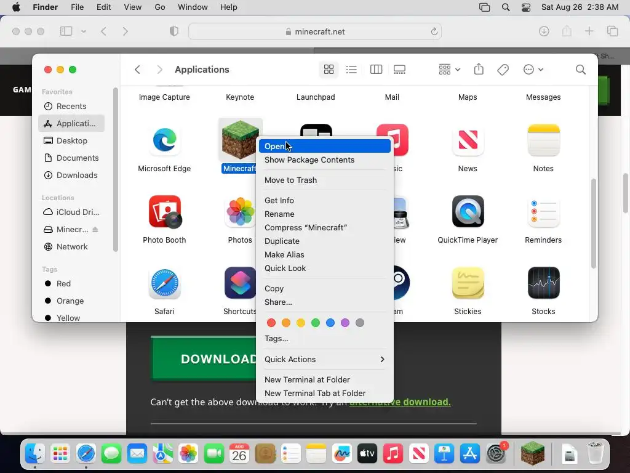Screen dimensions: 630x473
Task: Open App Store from the Dock
Action: (469, 454)
